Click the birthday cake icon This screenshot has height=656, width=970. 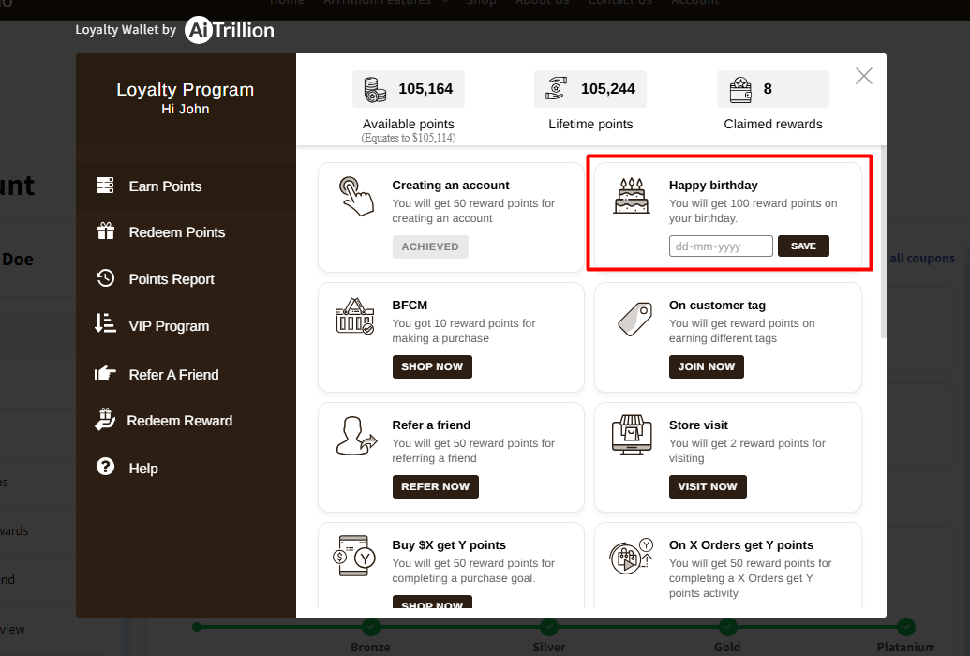tap(631, 196)
